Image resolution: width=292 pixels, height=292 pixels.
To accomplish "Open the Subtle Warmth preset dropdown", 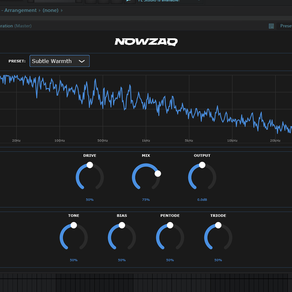I will pyautogui.click(x=59, y=61).
